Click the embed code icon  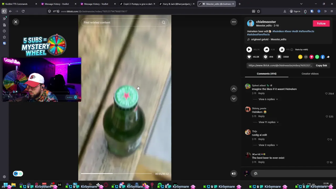[x=306, y=57]
